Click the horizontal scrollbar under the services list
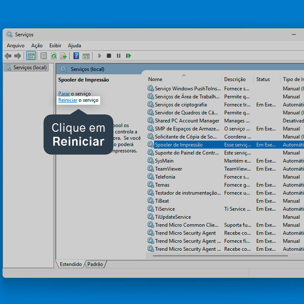 click(220, 256)
